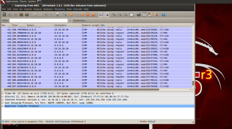Open the View menu
232x129 pixels.
[15, 9]
